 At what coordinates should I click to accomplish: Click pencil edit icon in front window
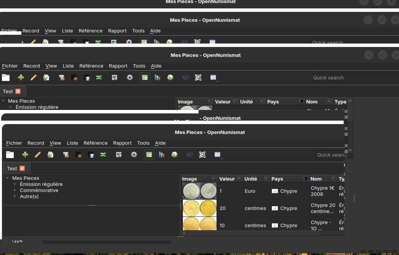coord(38,155)
